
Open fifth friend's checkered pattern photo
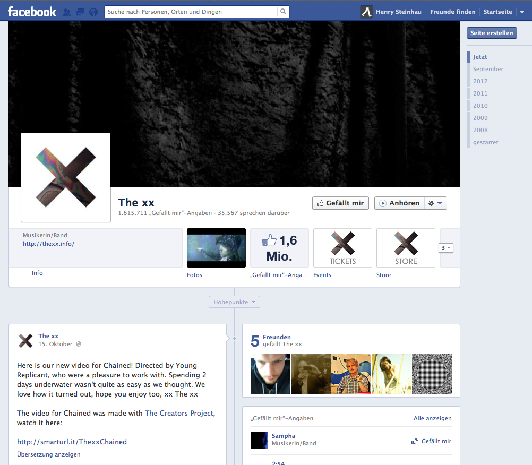pyautogui.click(x=432, y=374)
